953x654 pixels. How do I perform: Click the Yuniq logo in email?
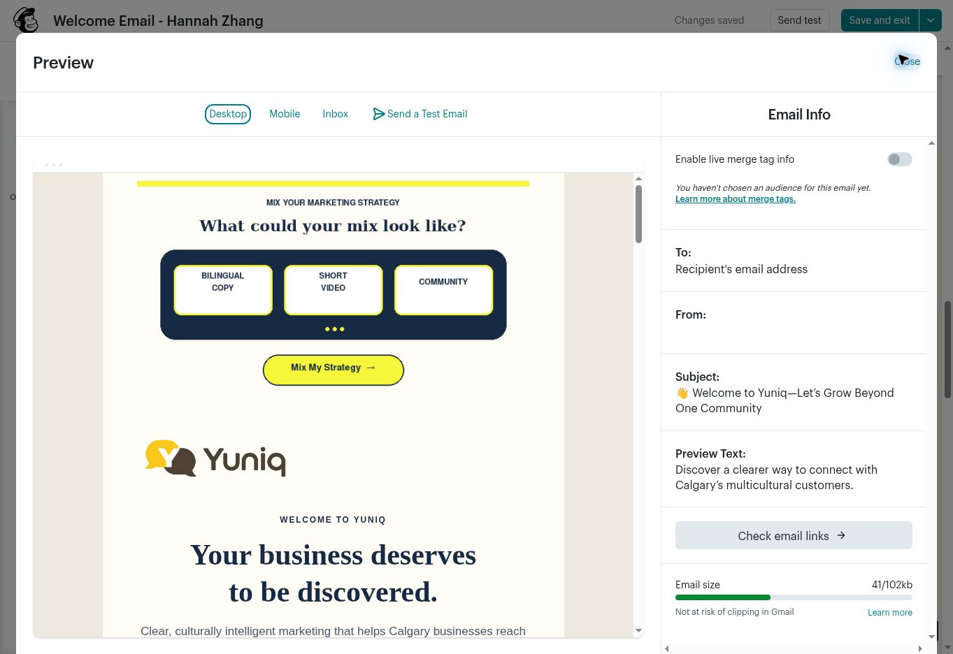pos(215,458)
